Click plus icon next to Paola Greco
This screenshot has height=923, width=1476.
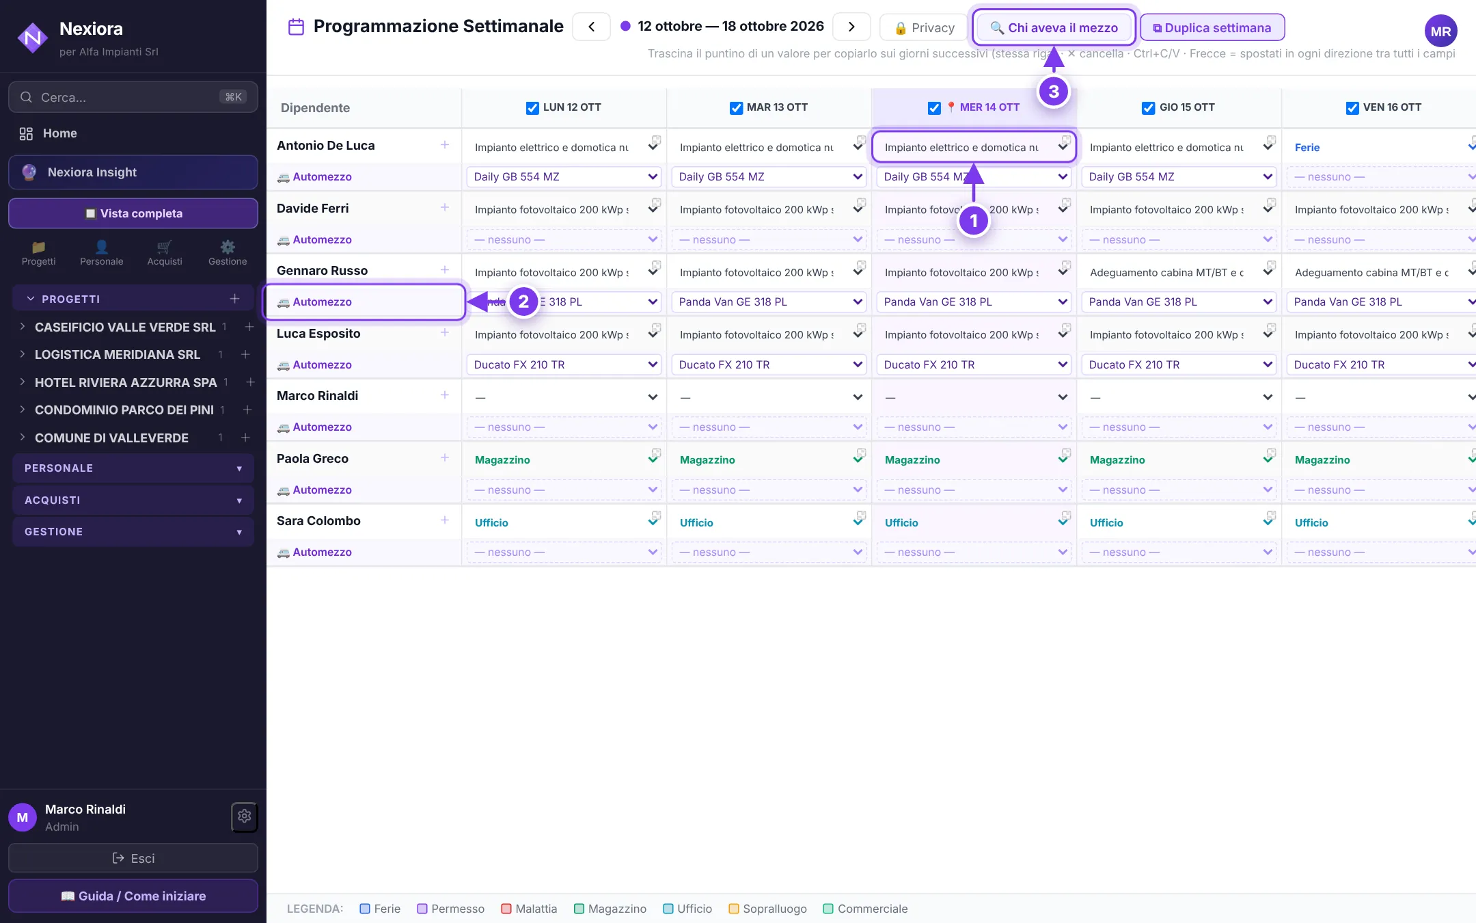(x=445, y=458)
